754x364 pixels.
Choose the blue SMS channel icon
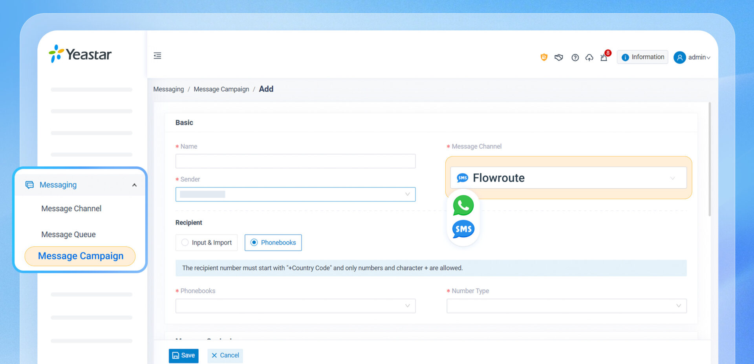[463, 229]
